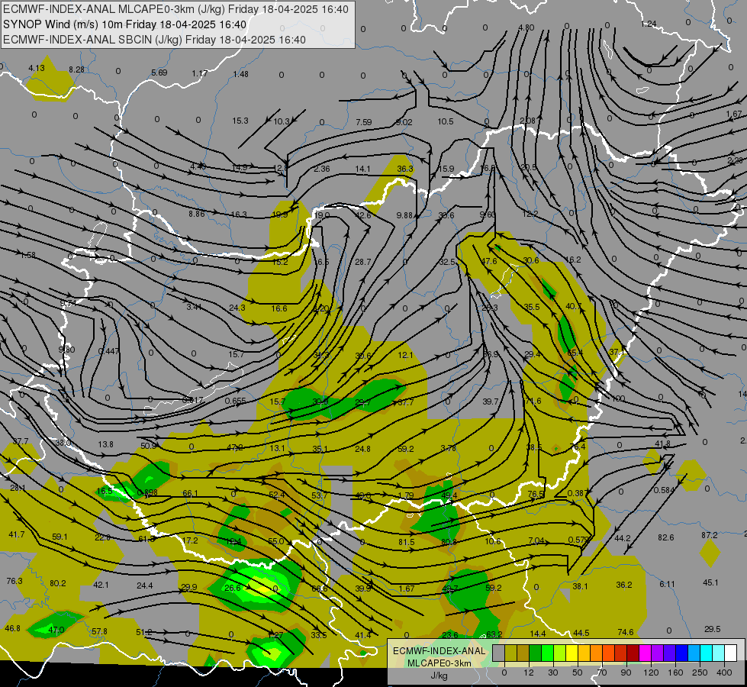Select the 65.4 map value
Image resolution: width=747 pixels, height=687 pixels.
(x=575, y=353)
